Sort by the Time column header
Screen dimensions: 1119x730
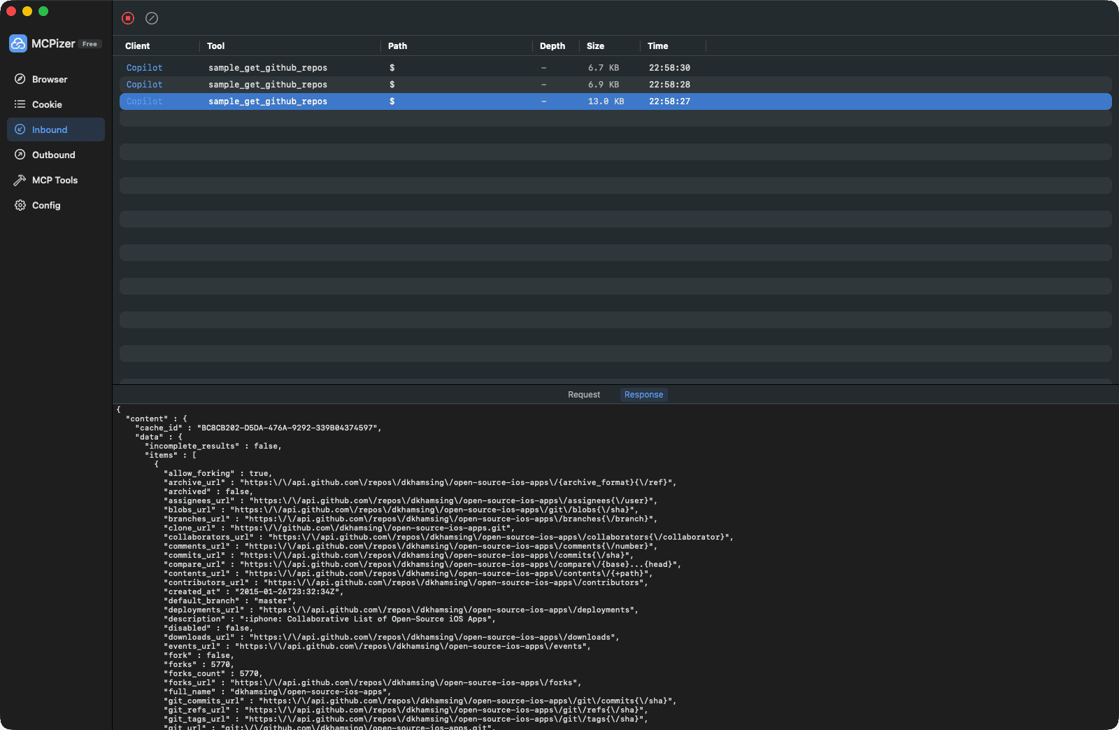[x=657, y=46]
